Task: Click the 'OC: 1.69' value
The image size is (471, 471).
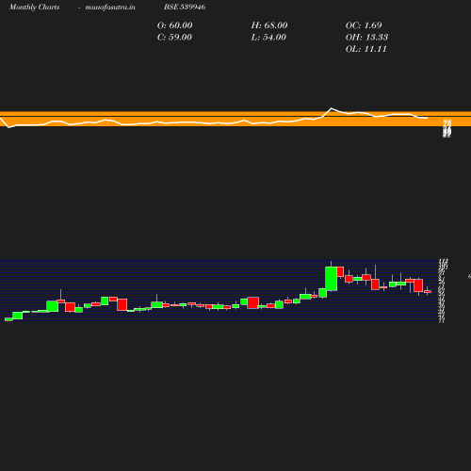Action: coord(364,25)
